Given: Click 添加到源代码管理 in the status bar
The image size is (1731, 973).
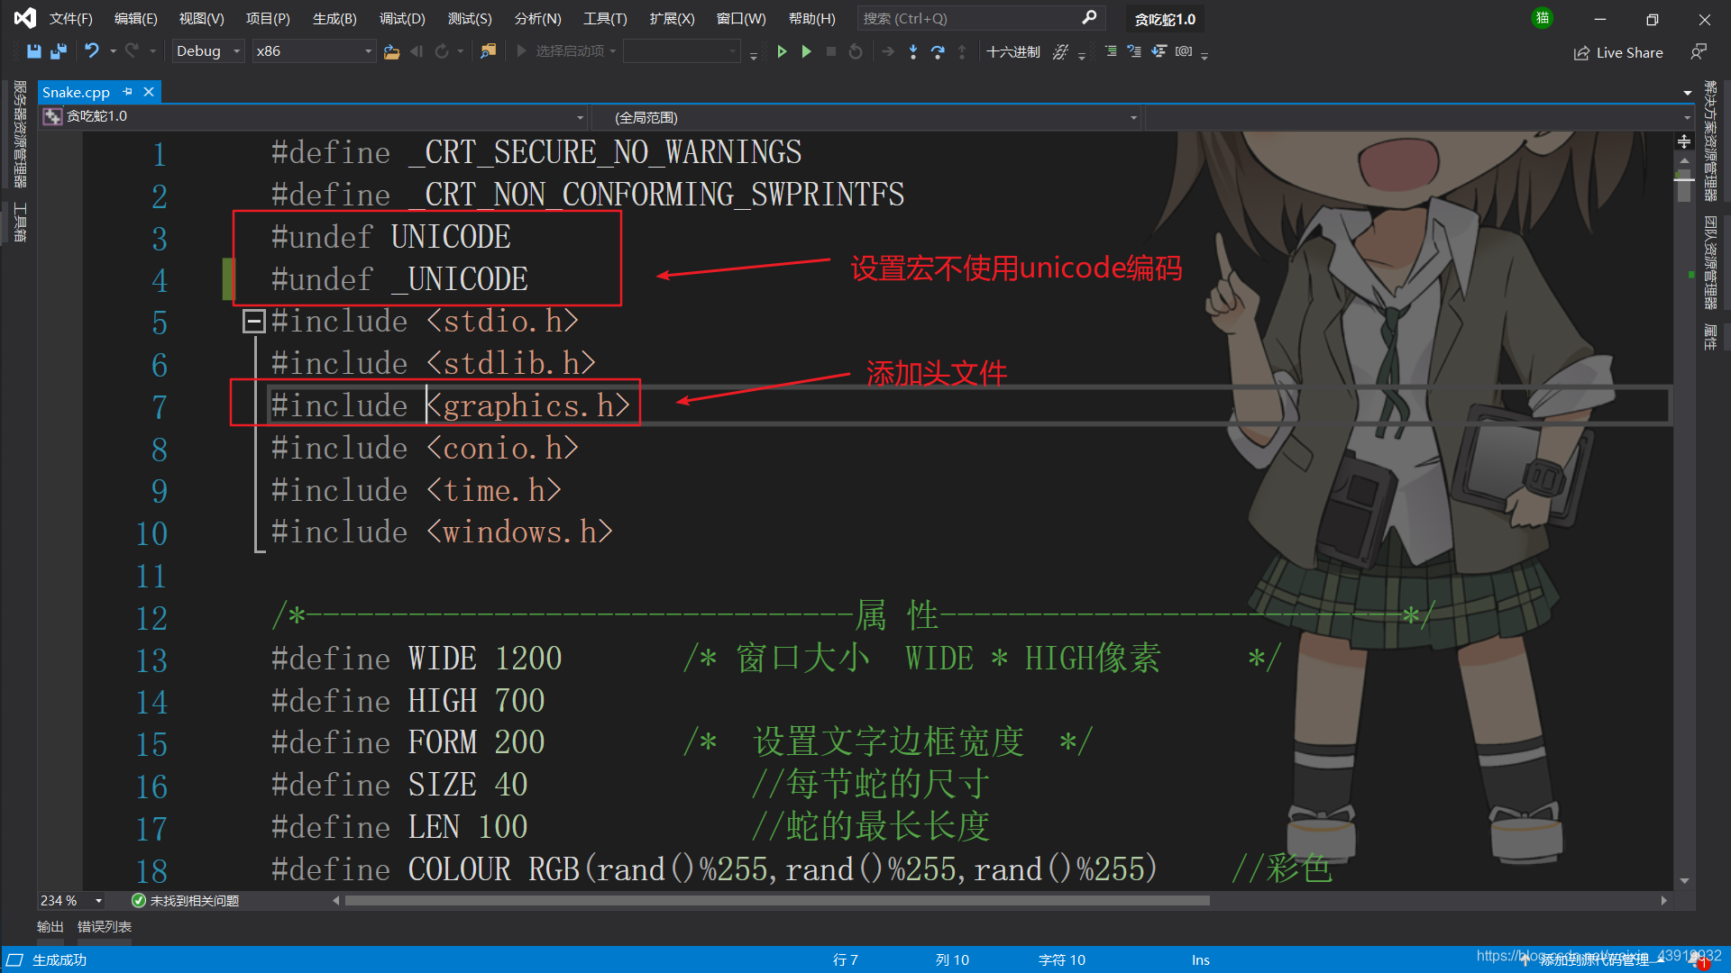Looking at the screenshot, I should tap(1594, 960).
